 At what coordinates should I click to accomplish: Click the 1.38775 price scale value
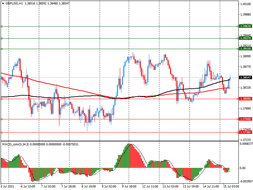point(246,67)
